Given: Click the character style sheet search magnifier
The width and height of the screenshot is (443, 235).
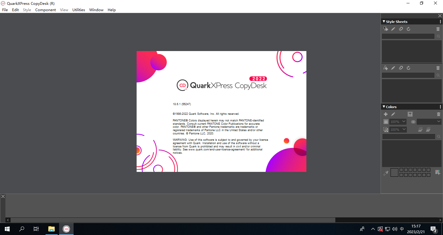Looking at the screenshot, I should click(x=438, y=75).
